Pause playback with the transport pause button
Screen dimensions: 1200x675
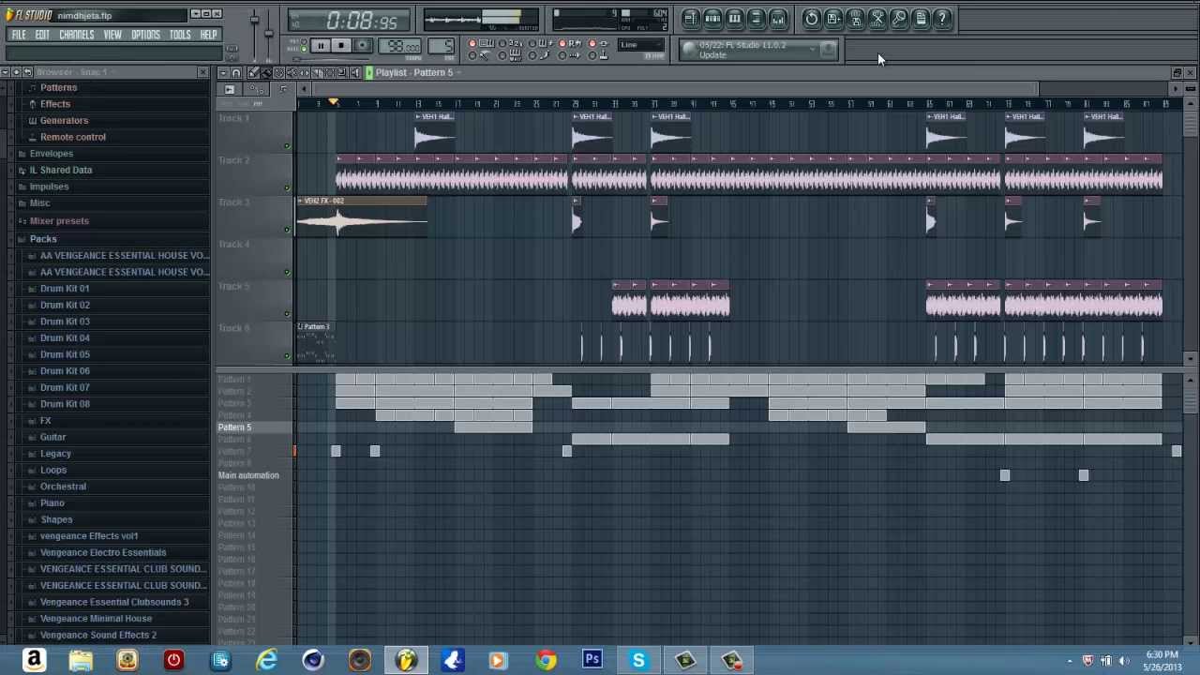(320, 46)
